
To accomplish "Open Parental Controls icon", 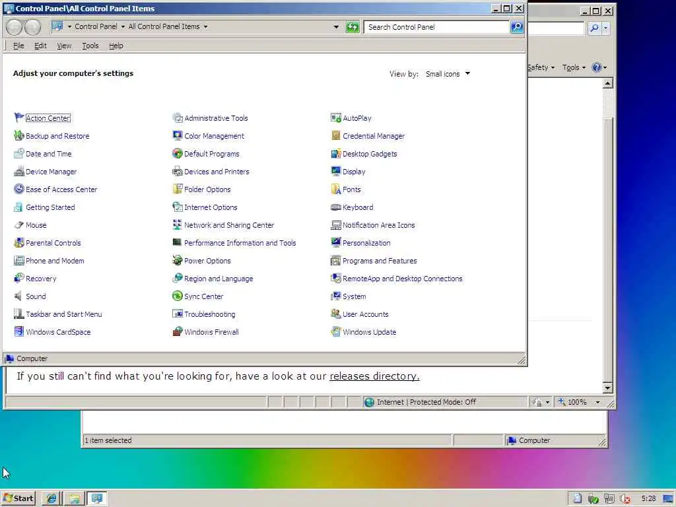I will click(x=18, y=243).
